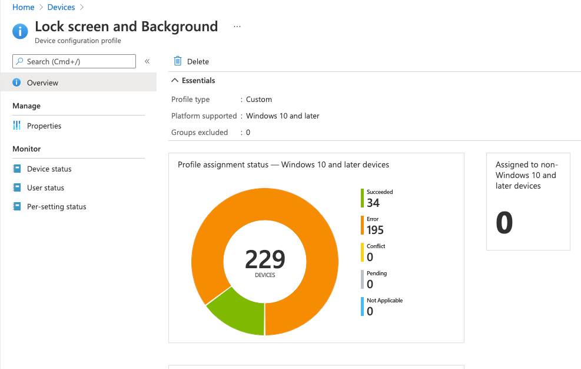Image resolution: width=581 pixels, height=369 pixels.
Task: Click the Manage section header
Action: [x=26, y=106]
